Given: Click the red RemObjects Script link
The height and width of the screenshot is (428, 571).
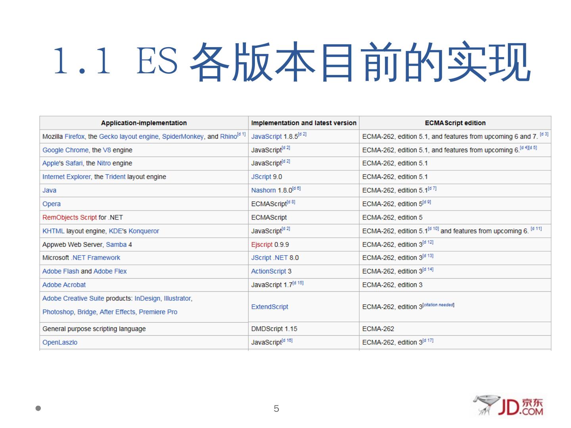Looking at the screenshot, I should (69, 218).
